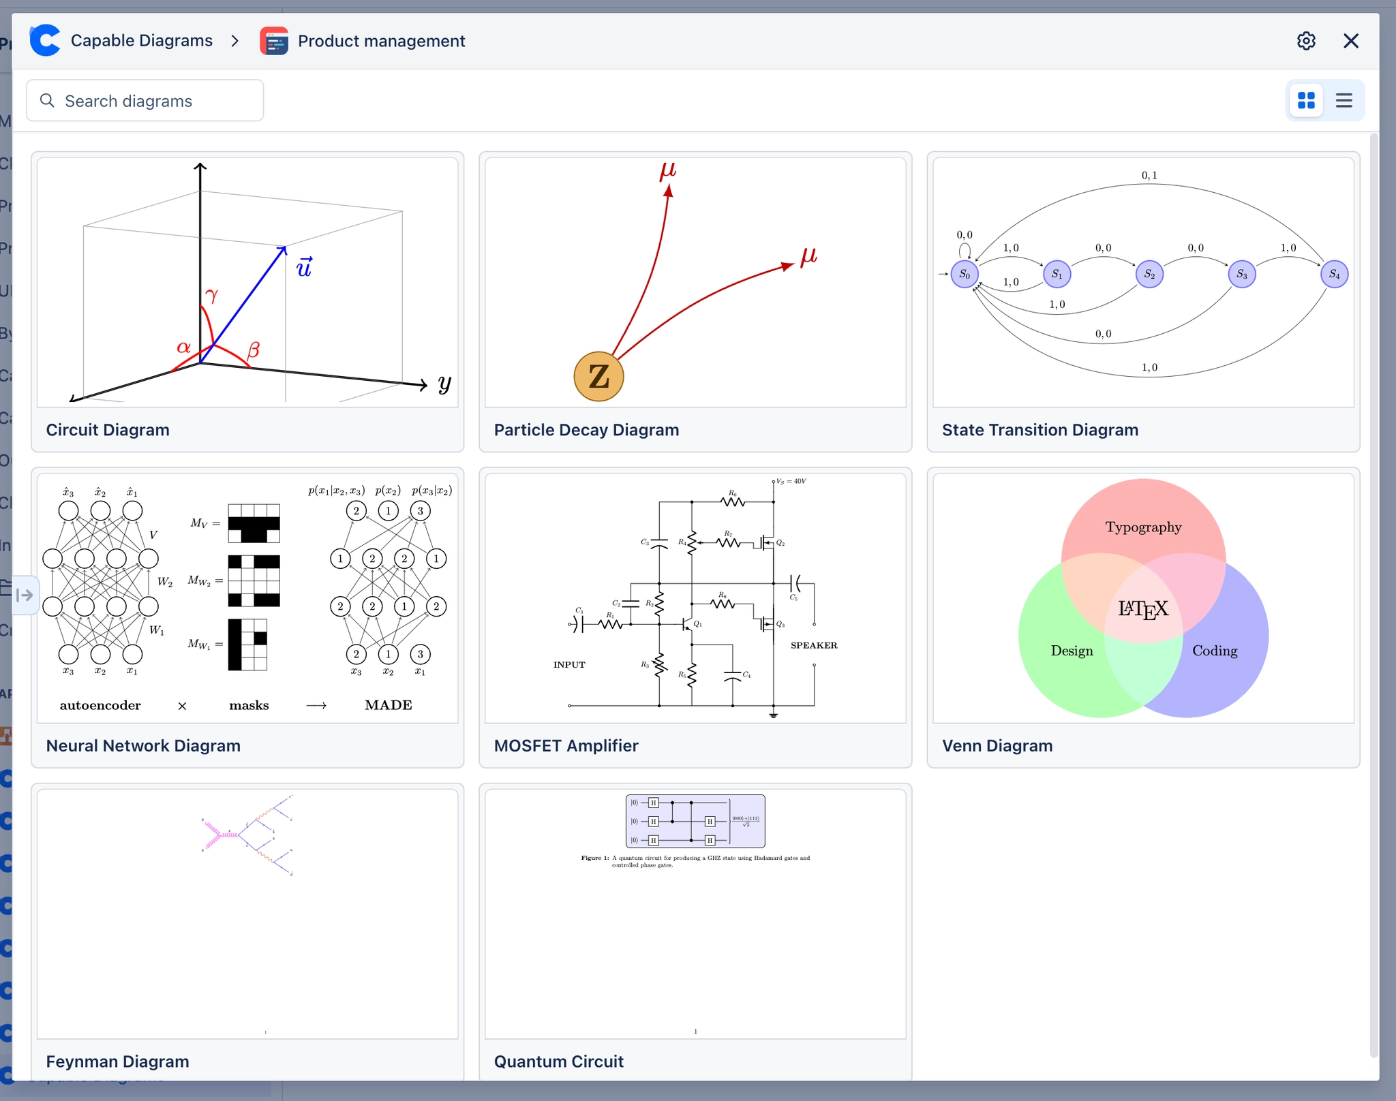Open Capable Diagrams breadcrumb link
The height and width of the screenshot is (1101, 1396).
click(x=142, y=41)
